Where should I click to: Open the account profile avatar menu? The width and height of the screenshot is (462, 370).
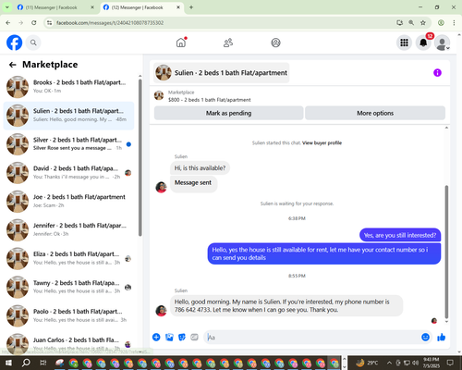click(443, 43)
